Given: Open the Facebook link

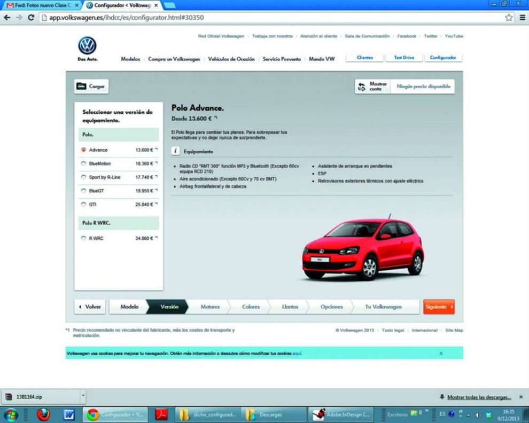Looking at the screenshot, I should (407, 36).
